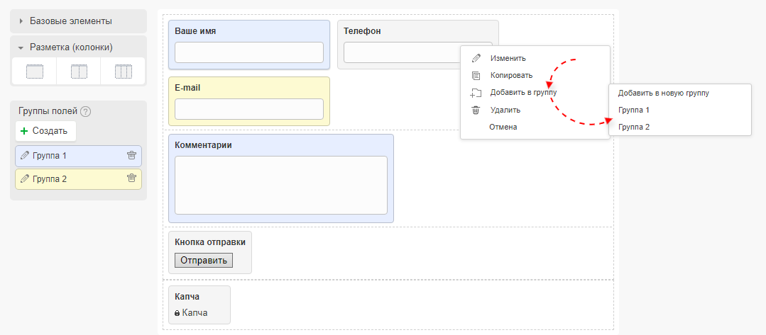Click the pencil icon for Группа 2
Viewport: 766px width, 335px height.
click(25, 179)
